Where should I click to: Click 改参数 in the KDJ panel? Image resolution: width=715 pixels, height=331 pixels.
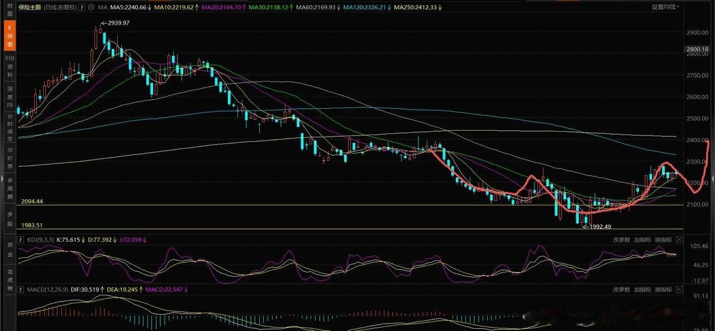(621, 239)
